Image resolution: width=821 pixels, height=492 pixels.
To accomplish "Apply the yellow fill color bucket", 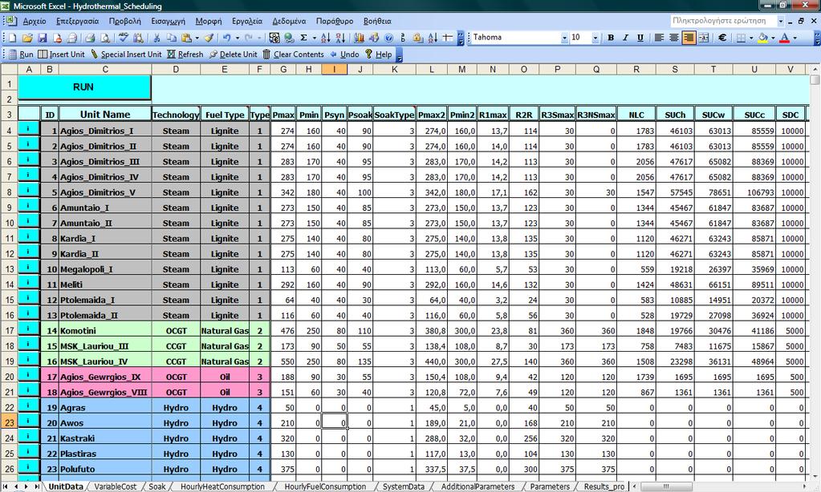I will [x=763, y=38].
